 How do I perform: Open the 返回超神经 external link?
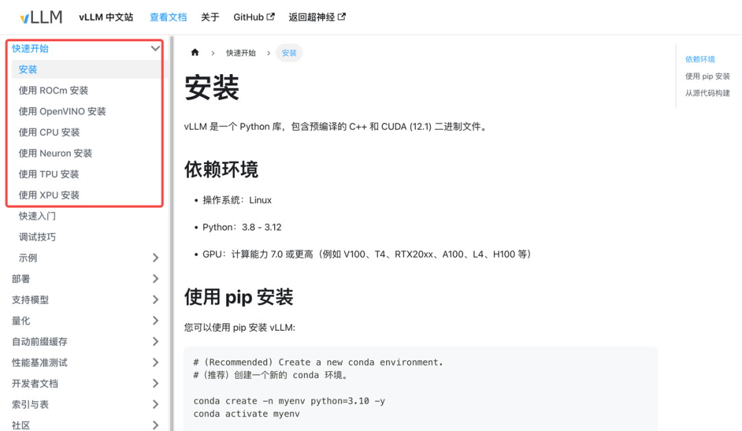pos(317,17)
